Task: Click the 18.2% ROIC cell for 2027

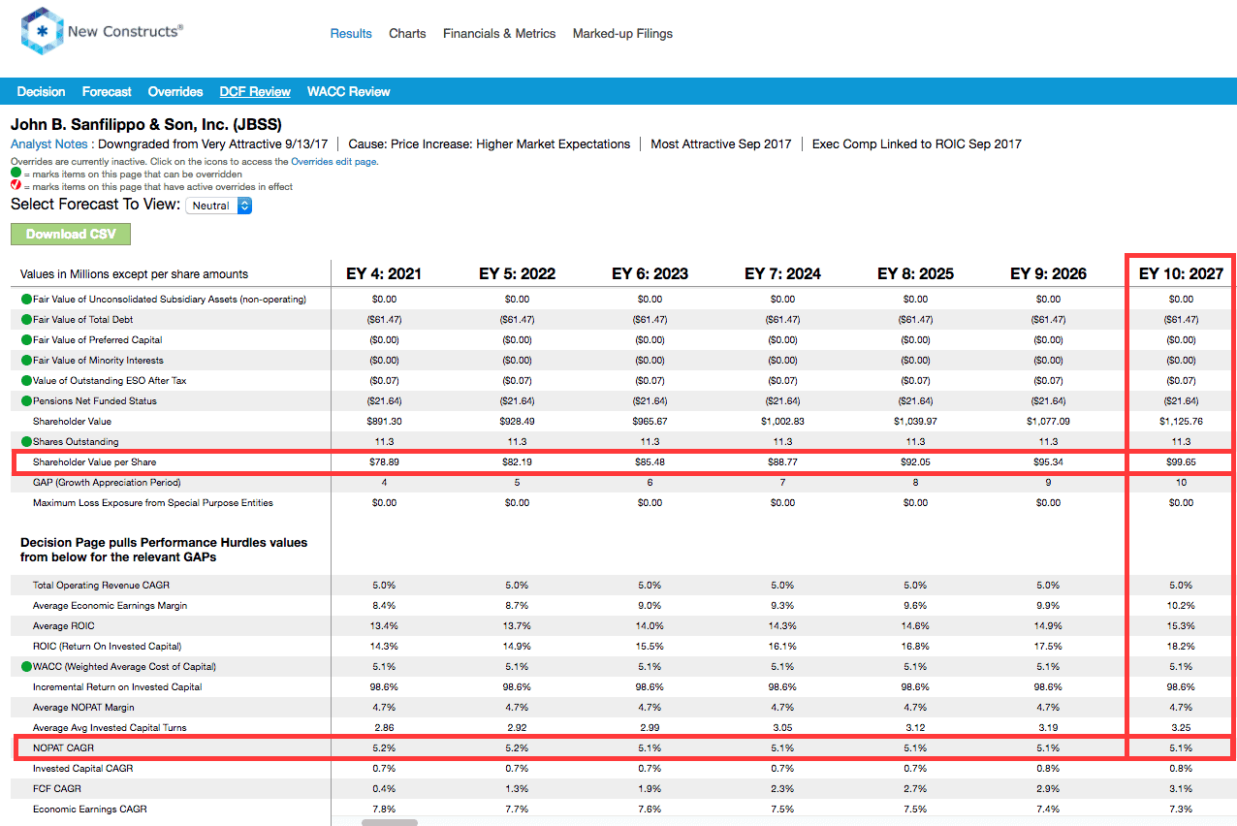Action: [x=1181, y=647]
